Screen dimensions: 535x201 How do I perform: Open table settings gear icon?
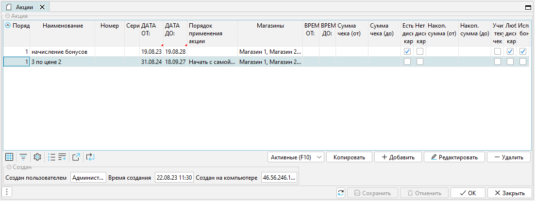click(x=37, y=157)
